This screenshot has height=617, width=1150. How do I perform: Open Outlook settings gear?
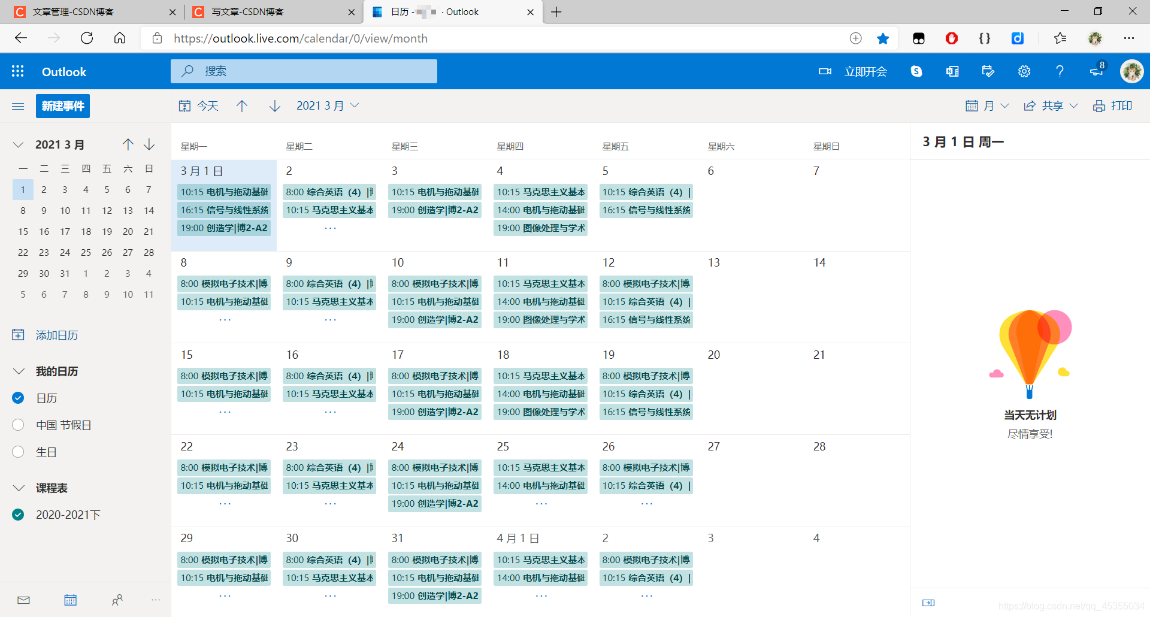(x=1024, y=71)
